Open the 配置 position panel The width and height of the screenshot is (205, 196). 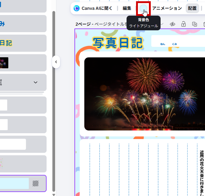tap(192, 8)
